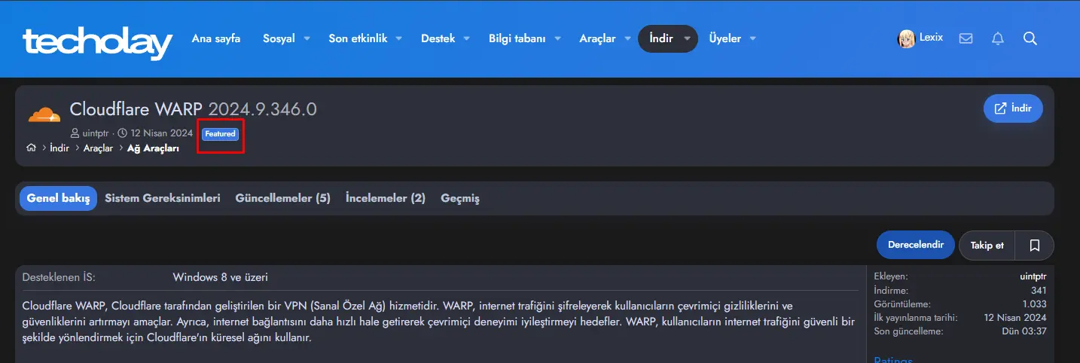
Task: Go to Araçlar breadcrumb link
Action: coord(98,148)
